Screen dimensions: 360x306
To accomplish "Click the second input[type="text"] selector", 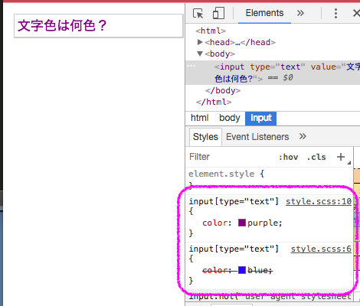I will click(234, 249).
